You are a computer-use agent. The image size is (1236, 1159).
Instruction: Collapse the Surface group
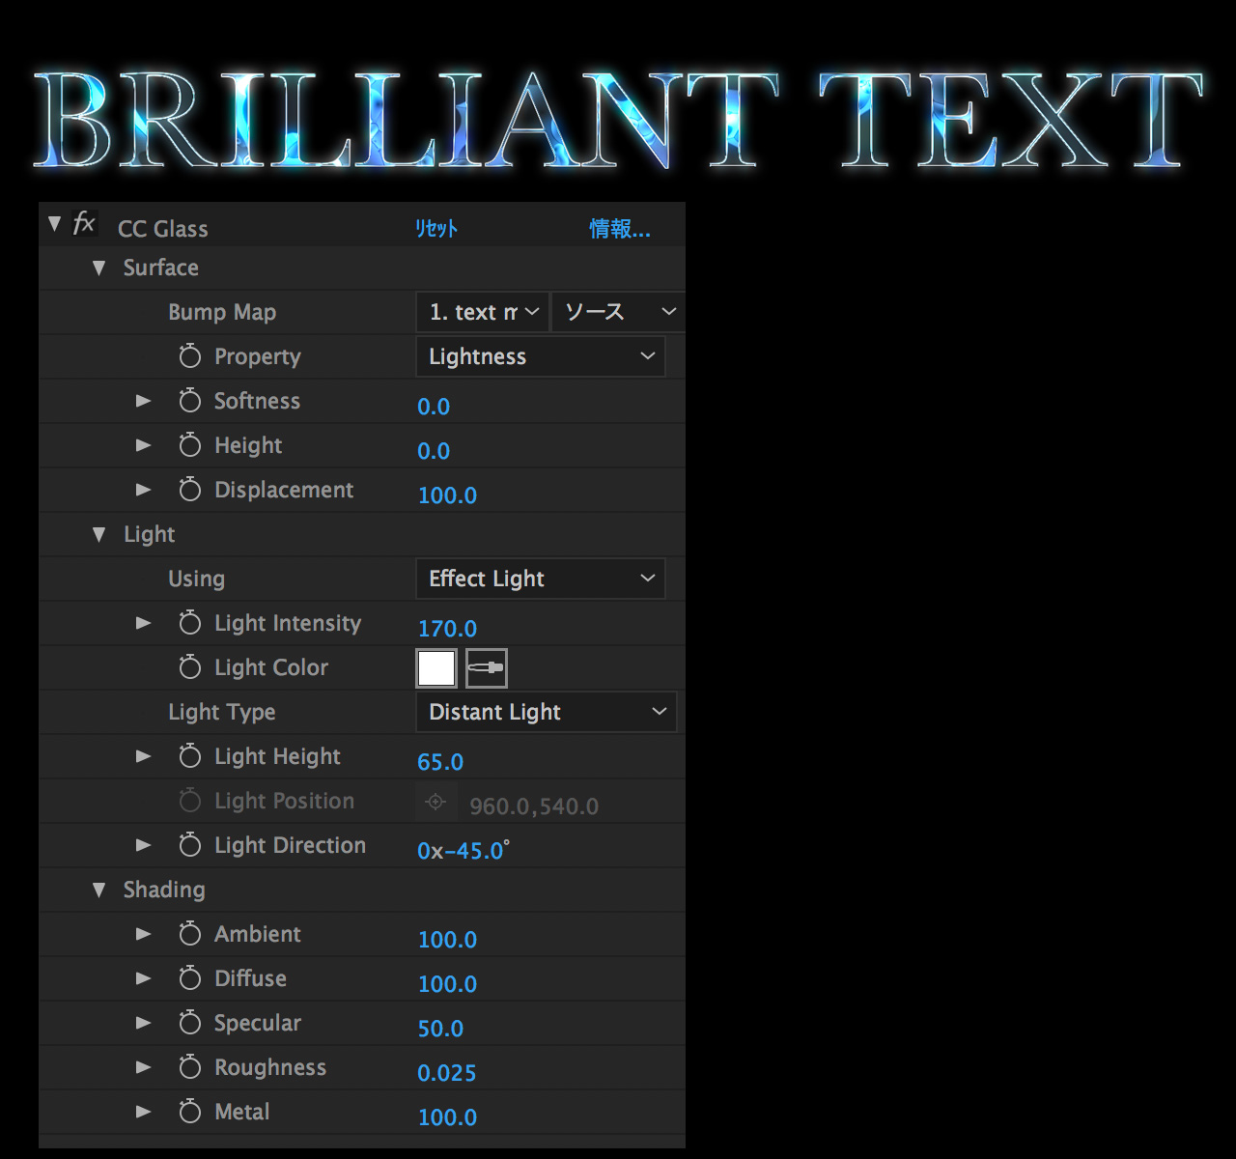[98, 268]
